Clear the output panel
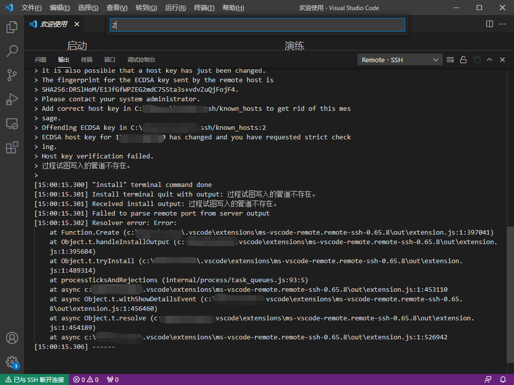Viewport: 514px width, 385px height. tap(450, 60)
